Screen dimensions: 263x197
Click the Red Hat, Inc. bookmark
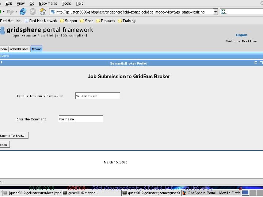coord(11,21)
